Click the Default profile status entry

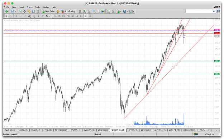point(98,134)
